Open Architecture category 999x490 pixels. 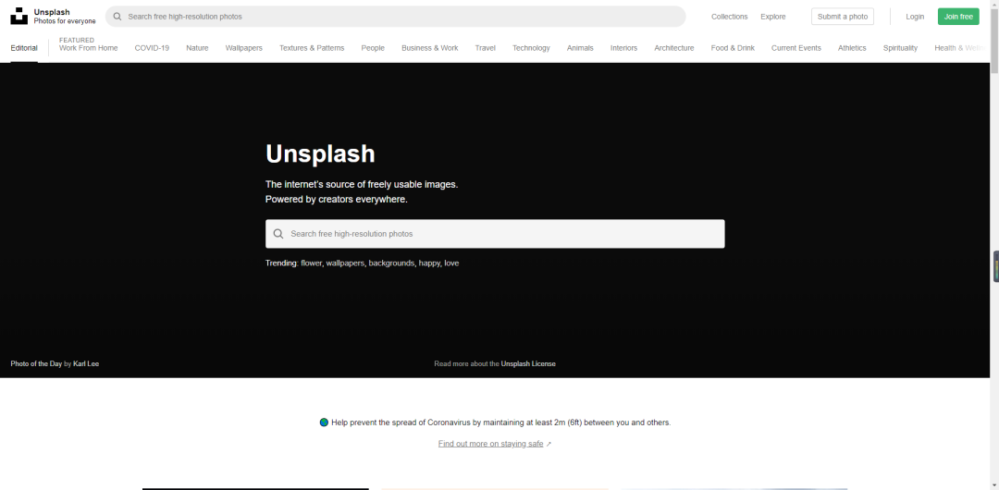tap(674, 48)
